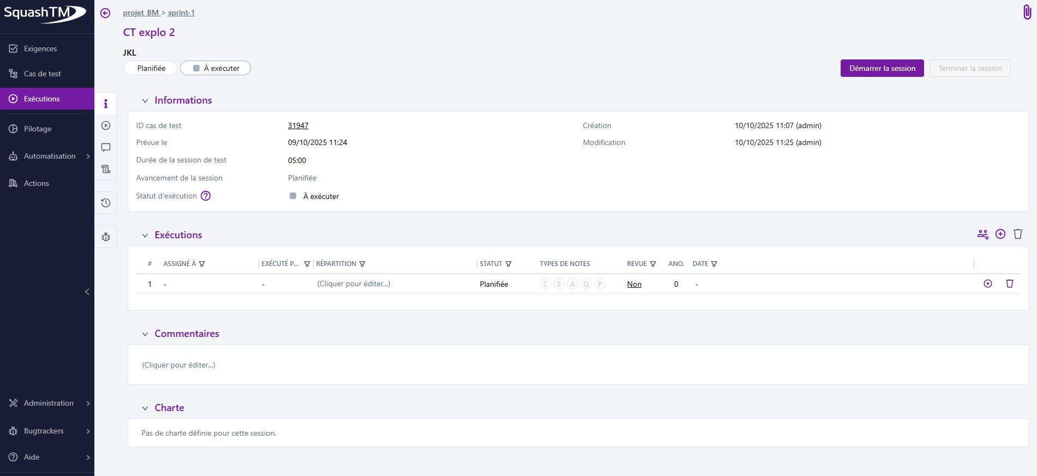Toggle the Revue column filter
This screenshot has width=1037, height=476.
(x=653, y=264)
